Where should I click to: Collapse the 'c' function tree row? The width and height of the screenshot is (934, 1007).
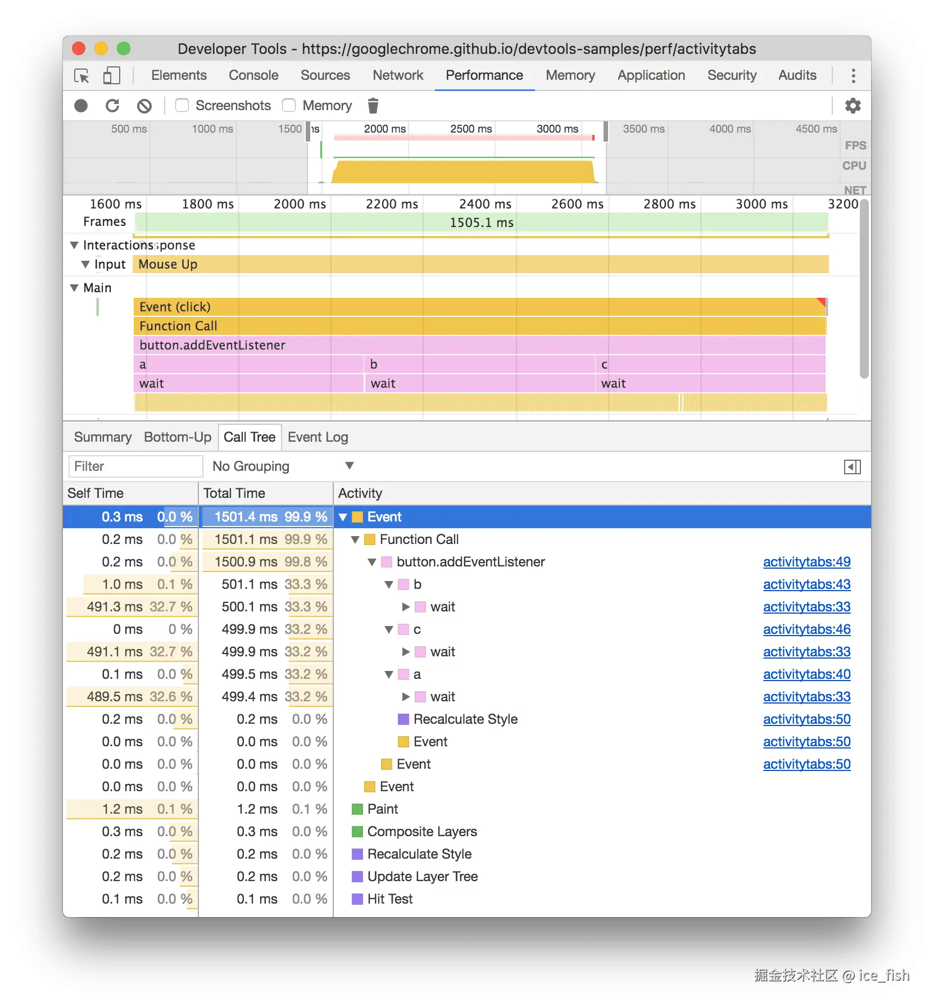[389, 629]
